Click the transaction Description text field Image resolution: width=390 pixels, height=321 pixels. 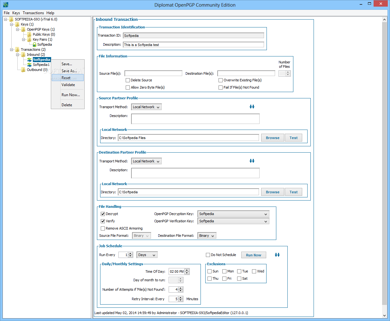coord(194,45)
